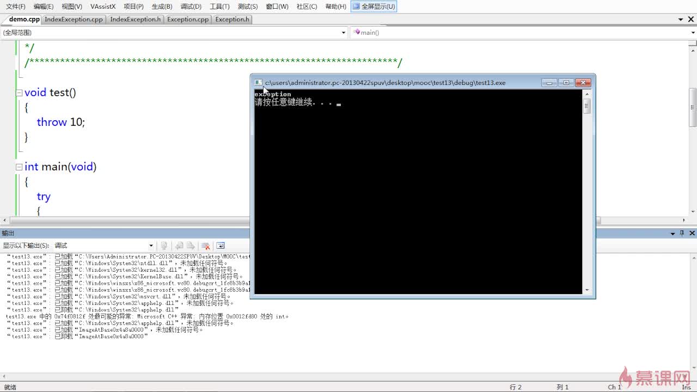Click the output line loading ntdll.dll

pyautogui.click(x=117, y=263)
